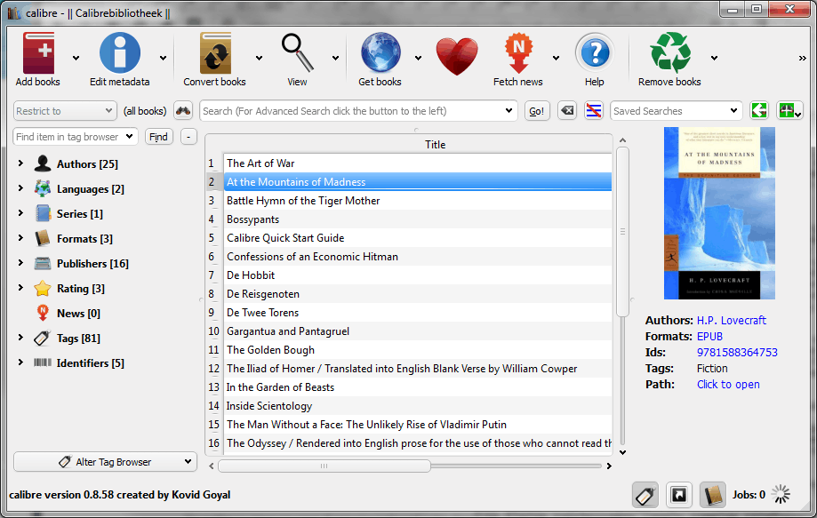The height and width of the screenshot is (518, 817).
Task: Click the Click to open path link
Action: 728,384
